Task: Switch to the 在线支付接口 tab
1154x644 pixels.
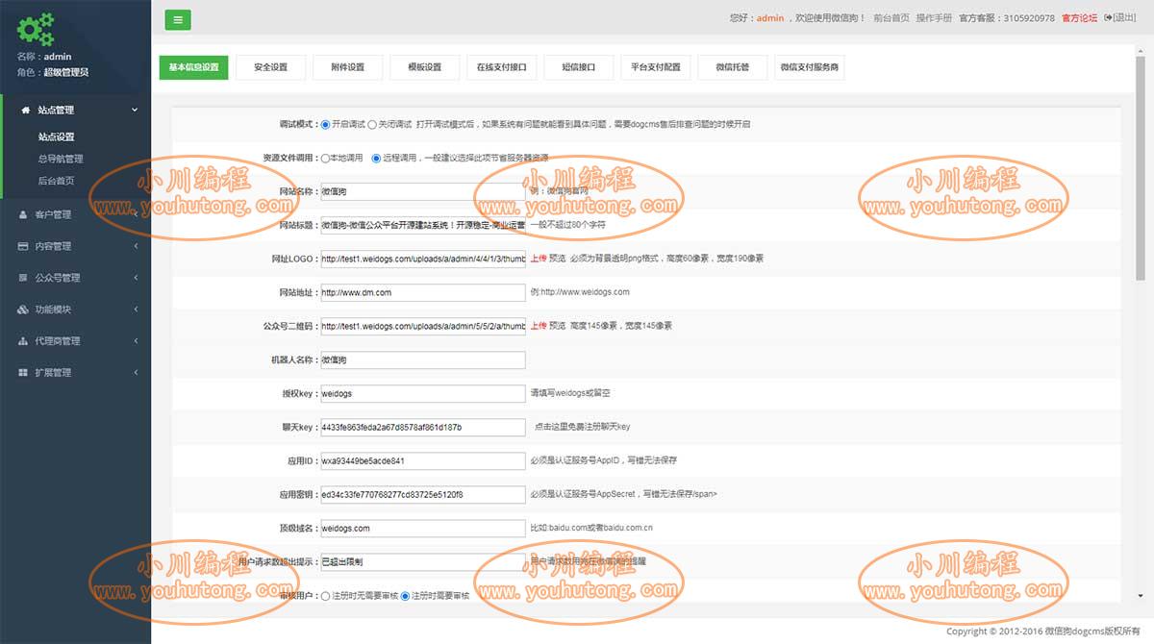Action: 501,67
